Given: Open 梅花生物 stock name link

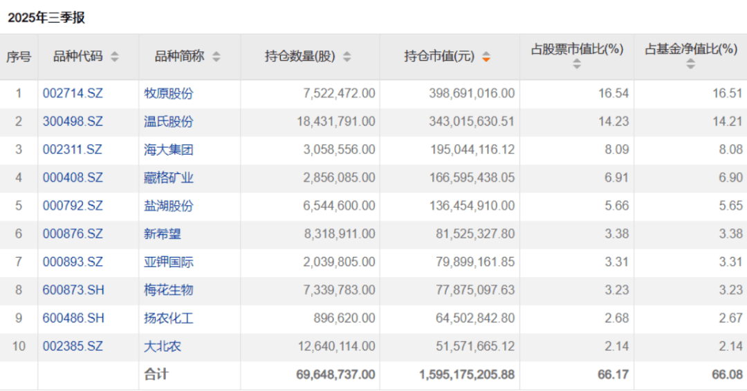Looking at the screenshot, I should pyautogui.click(x=169, y=289).
